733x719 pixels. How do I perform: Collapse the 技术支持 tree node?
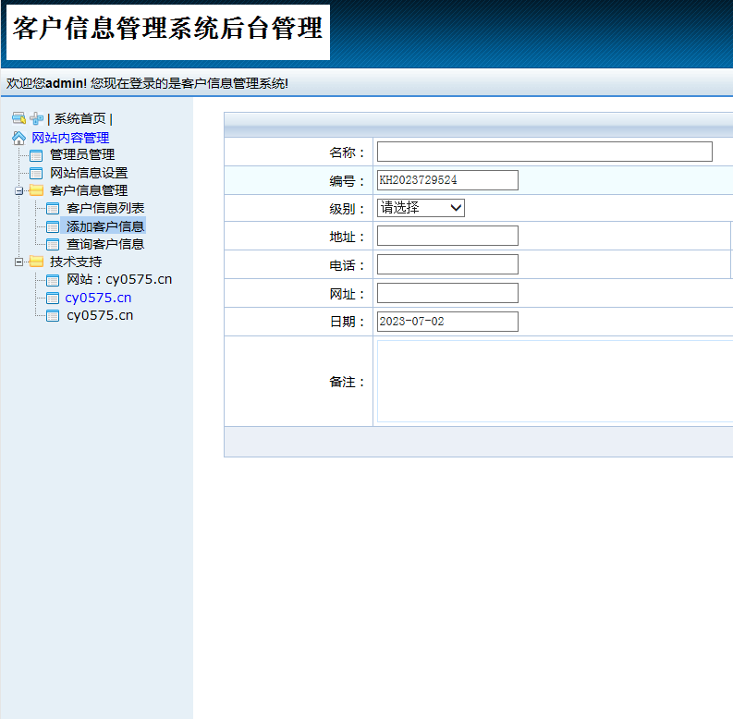click(19, 262)
